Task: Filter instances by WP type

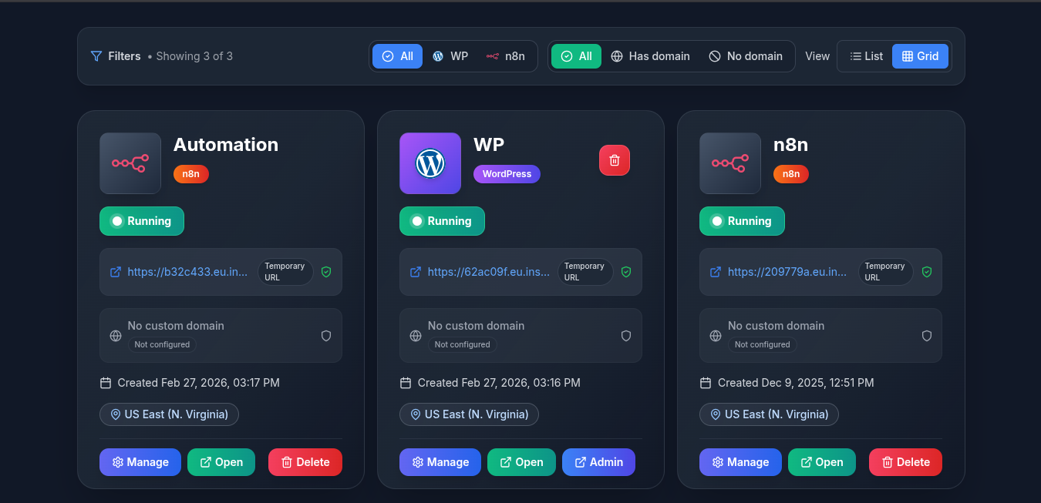Action: [x=450, y=56]
